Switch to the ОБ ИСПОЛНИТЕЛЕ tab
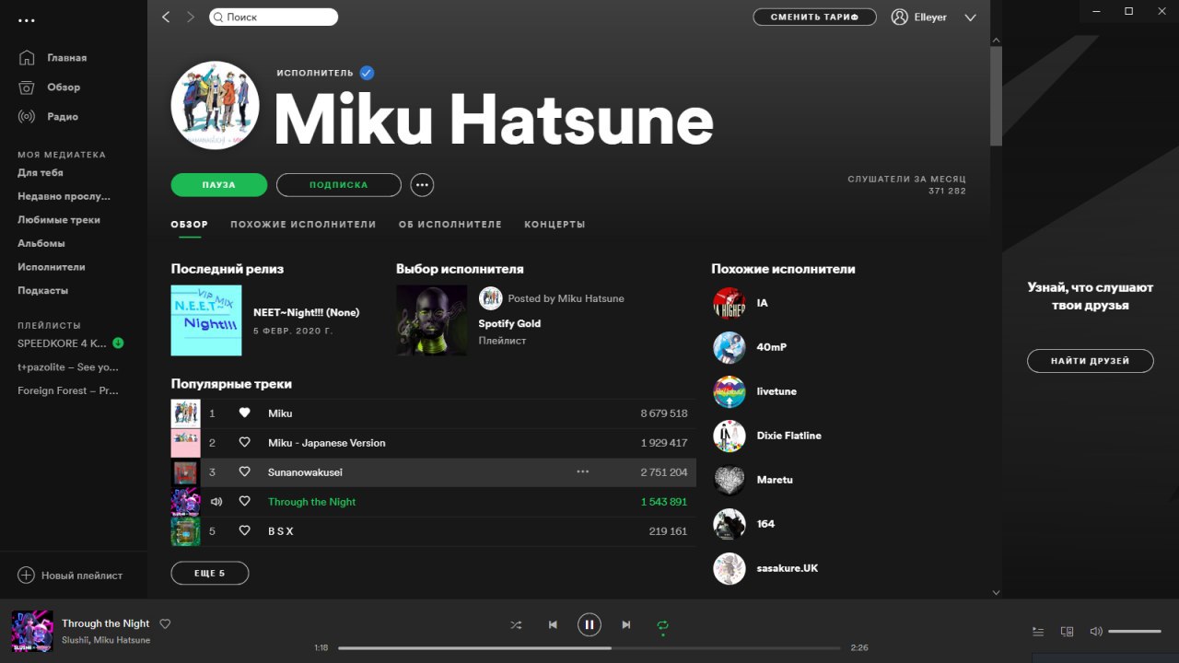Viewport: 1179px width, 663px height. point(450,225)
